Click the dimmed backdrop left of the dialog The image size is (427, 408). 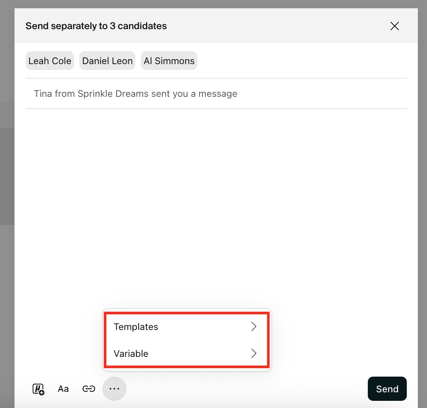(x=7, y=179)
